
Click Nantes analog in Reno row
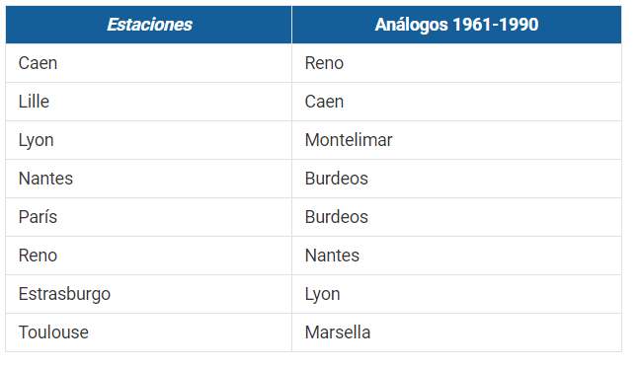pos(456,256)
